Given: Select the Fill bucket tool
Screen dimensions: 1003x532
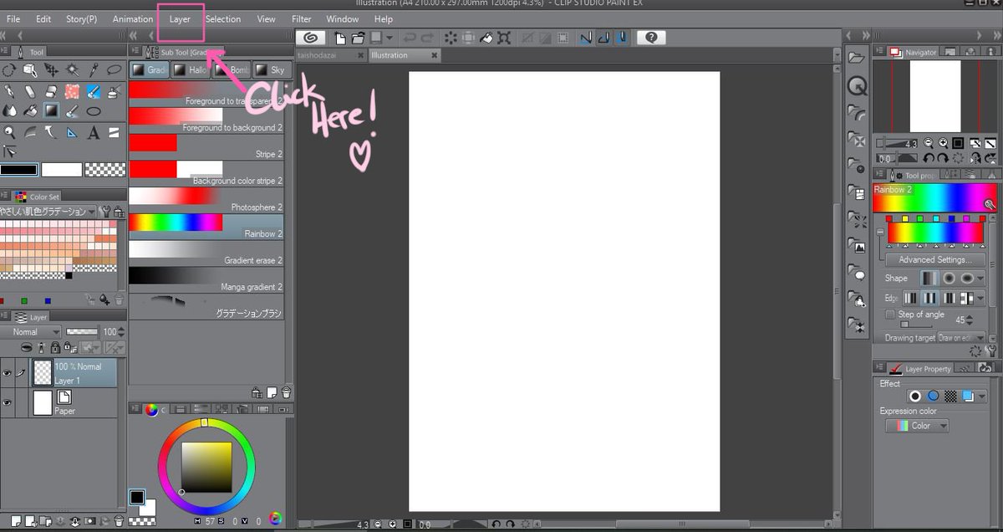Looking at the screenshot, I should pyautogui.click(x=30, y=110).
